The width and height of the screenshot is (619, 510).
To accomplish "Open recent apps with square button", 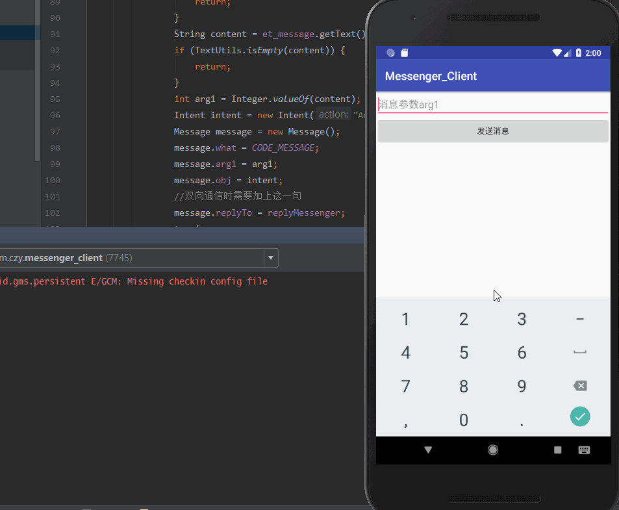I will click(557, 450).
